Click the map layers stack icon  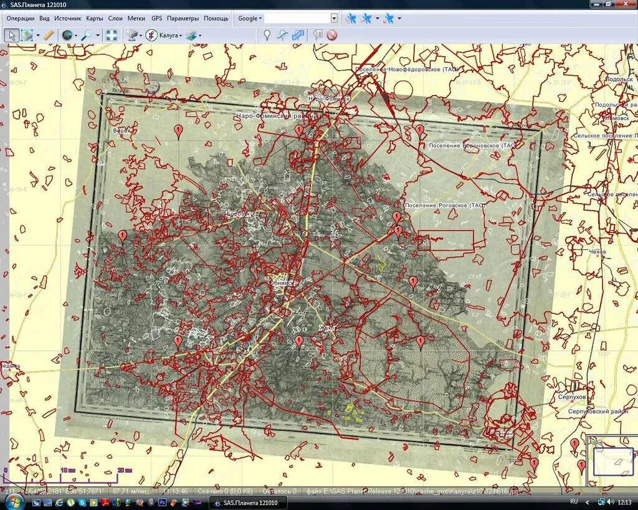click(x=191, y=35)
